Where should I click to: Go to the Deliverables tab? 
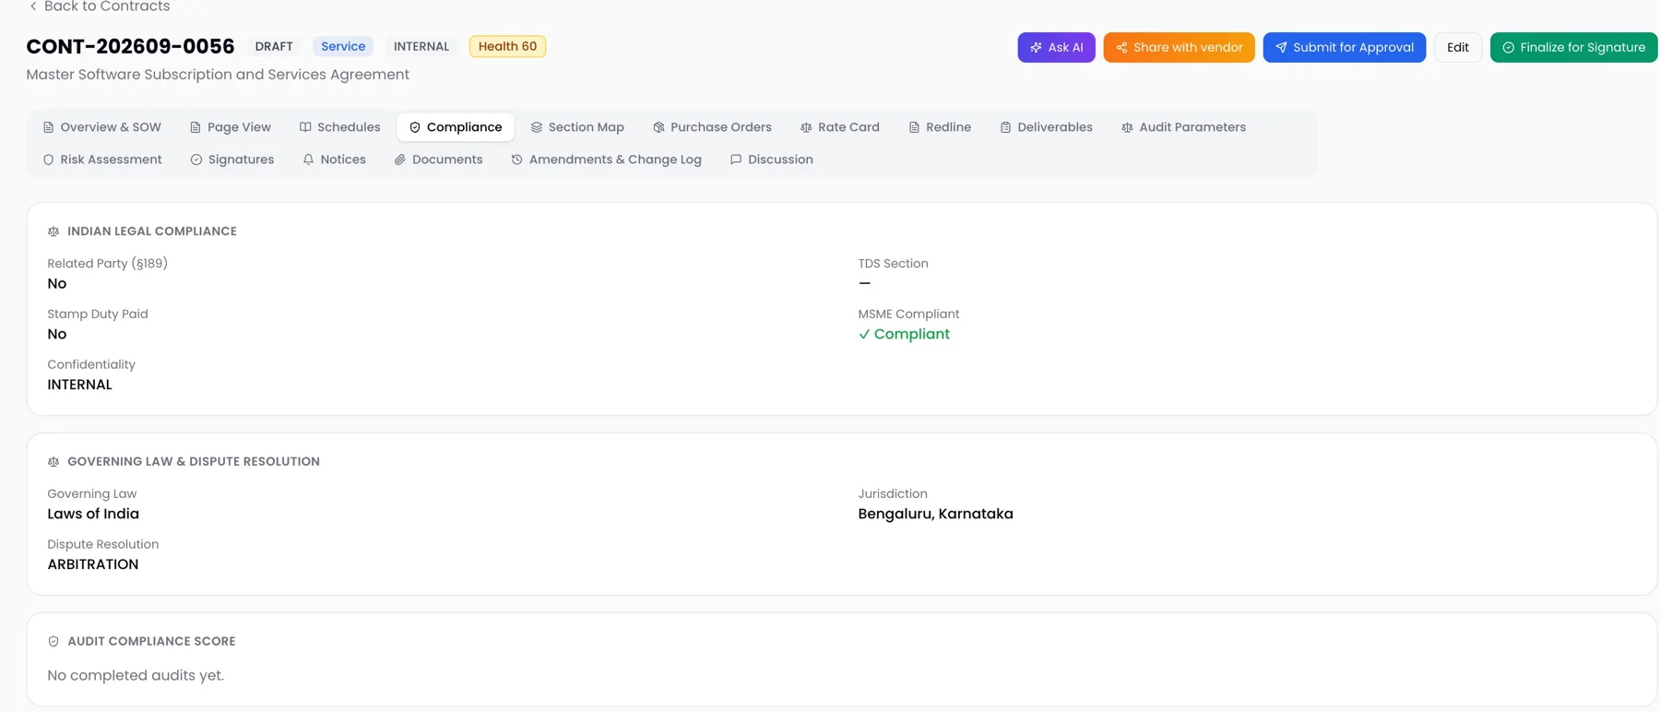(x=1046, y=127)
